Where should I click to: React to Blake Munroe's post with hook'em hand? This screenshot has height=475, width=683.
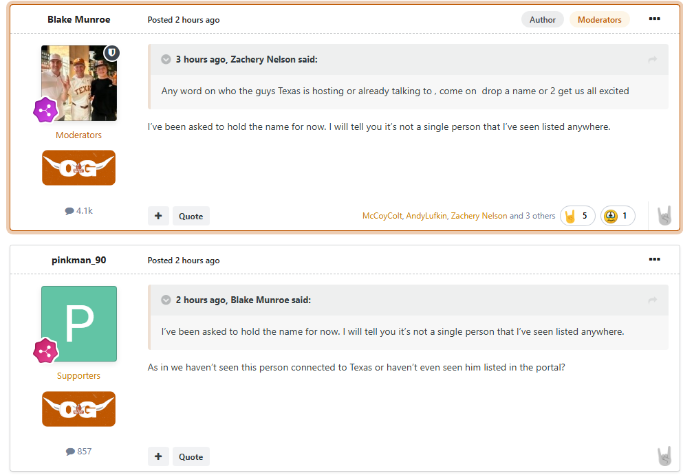(x=664, y=215)
